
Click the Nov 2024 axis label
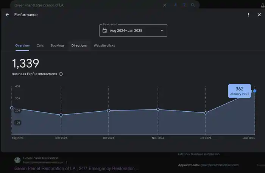(158, 138)
